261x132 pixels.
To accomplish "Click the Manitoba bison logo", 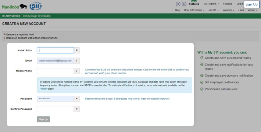I will tap(14, 7).
